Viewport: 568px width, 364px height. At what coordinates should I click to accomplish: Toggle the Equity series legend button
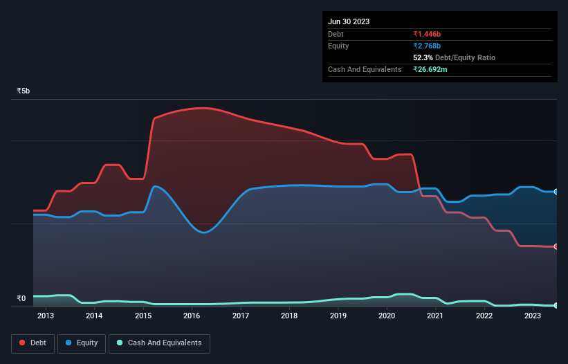82,343
